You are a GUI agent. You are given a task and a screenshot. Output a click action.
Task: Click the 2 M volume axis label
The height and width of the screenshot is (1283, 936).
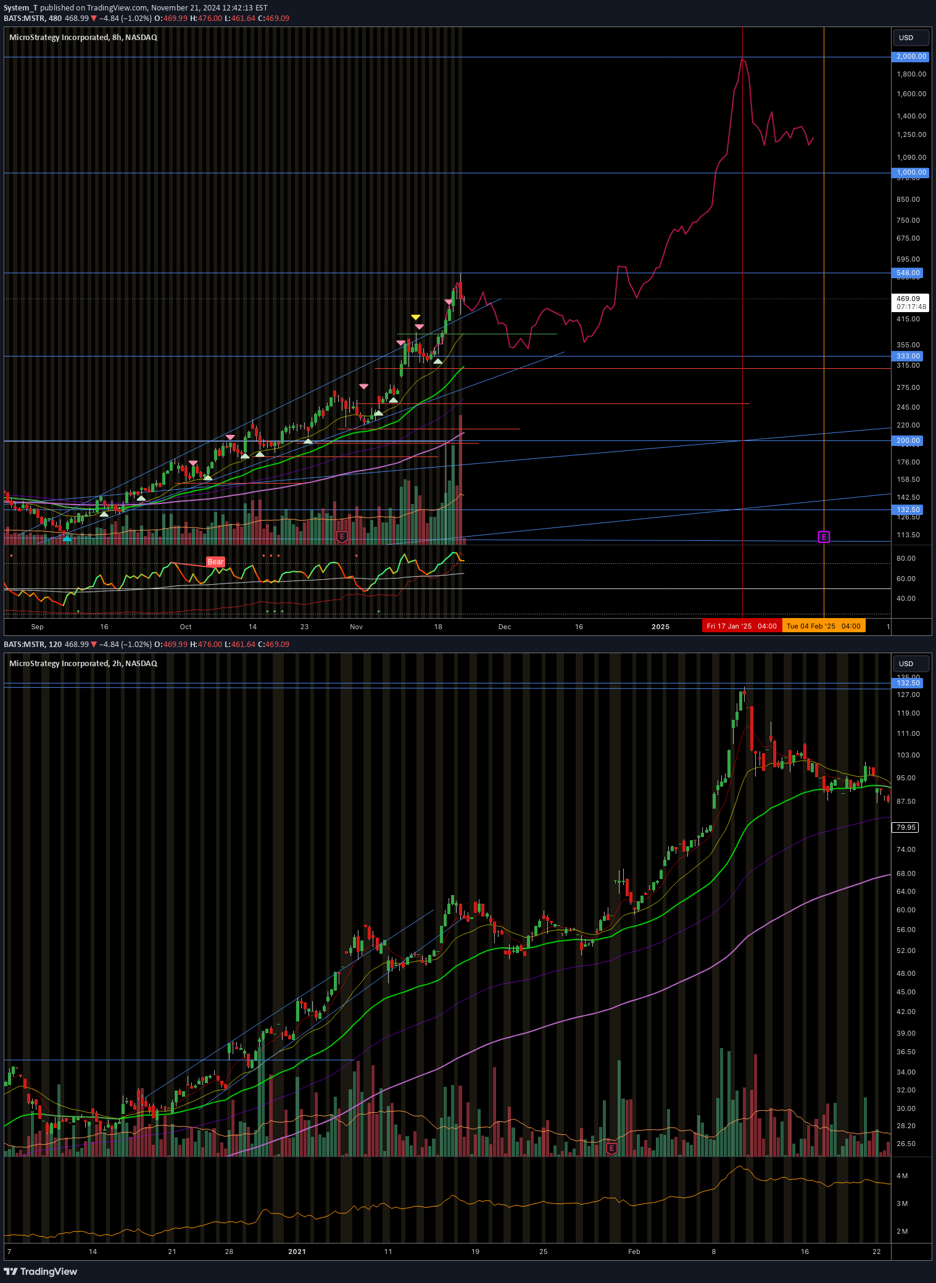pyautogui.click(x=902, y=1231)
